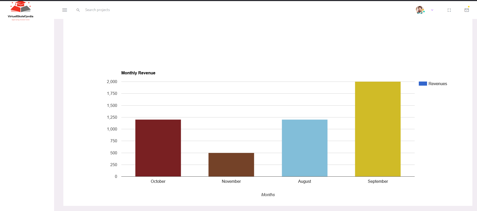Toggle fullscreen mode icon
477x211 pixels.
[449, 10]
